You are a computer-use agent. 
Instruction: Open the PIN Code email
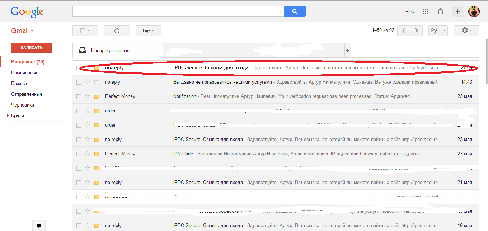(276, 154)
